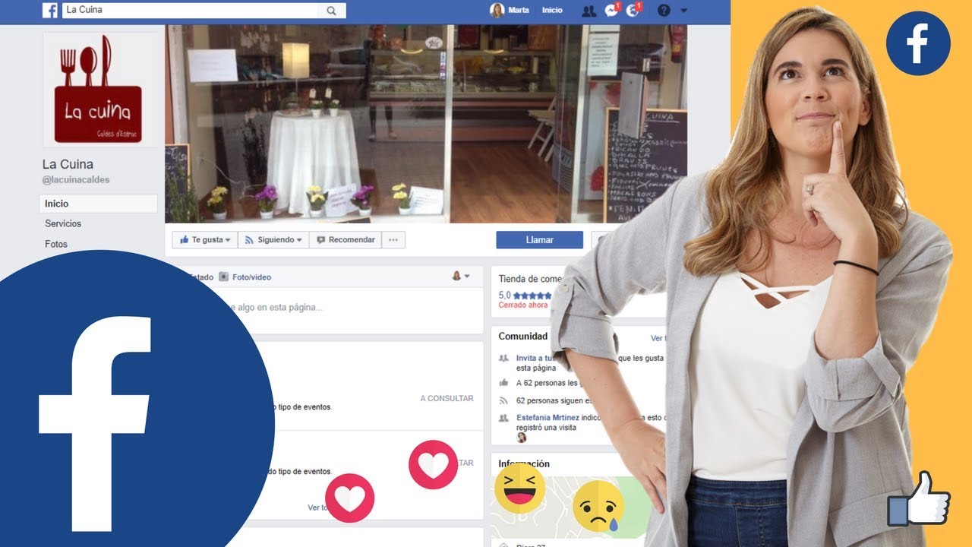Click the invite friends people icon
The image size is (972, 547).
tap(503, 359)
